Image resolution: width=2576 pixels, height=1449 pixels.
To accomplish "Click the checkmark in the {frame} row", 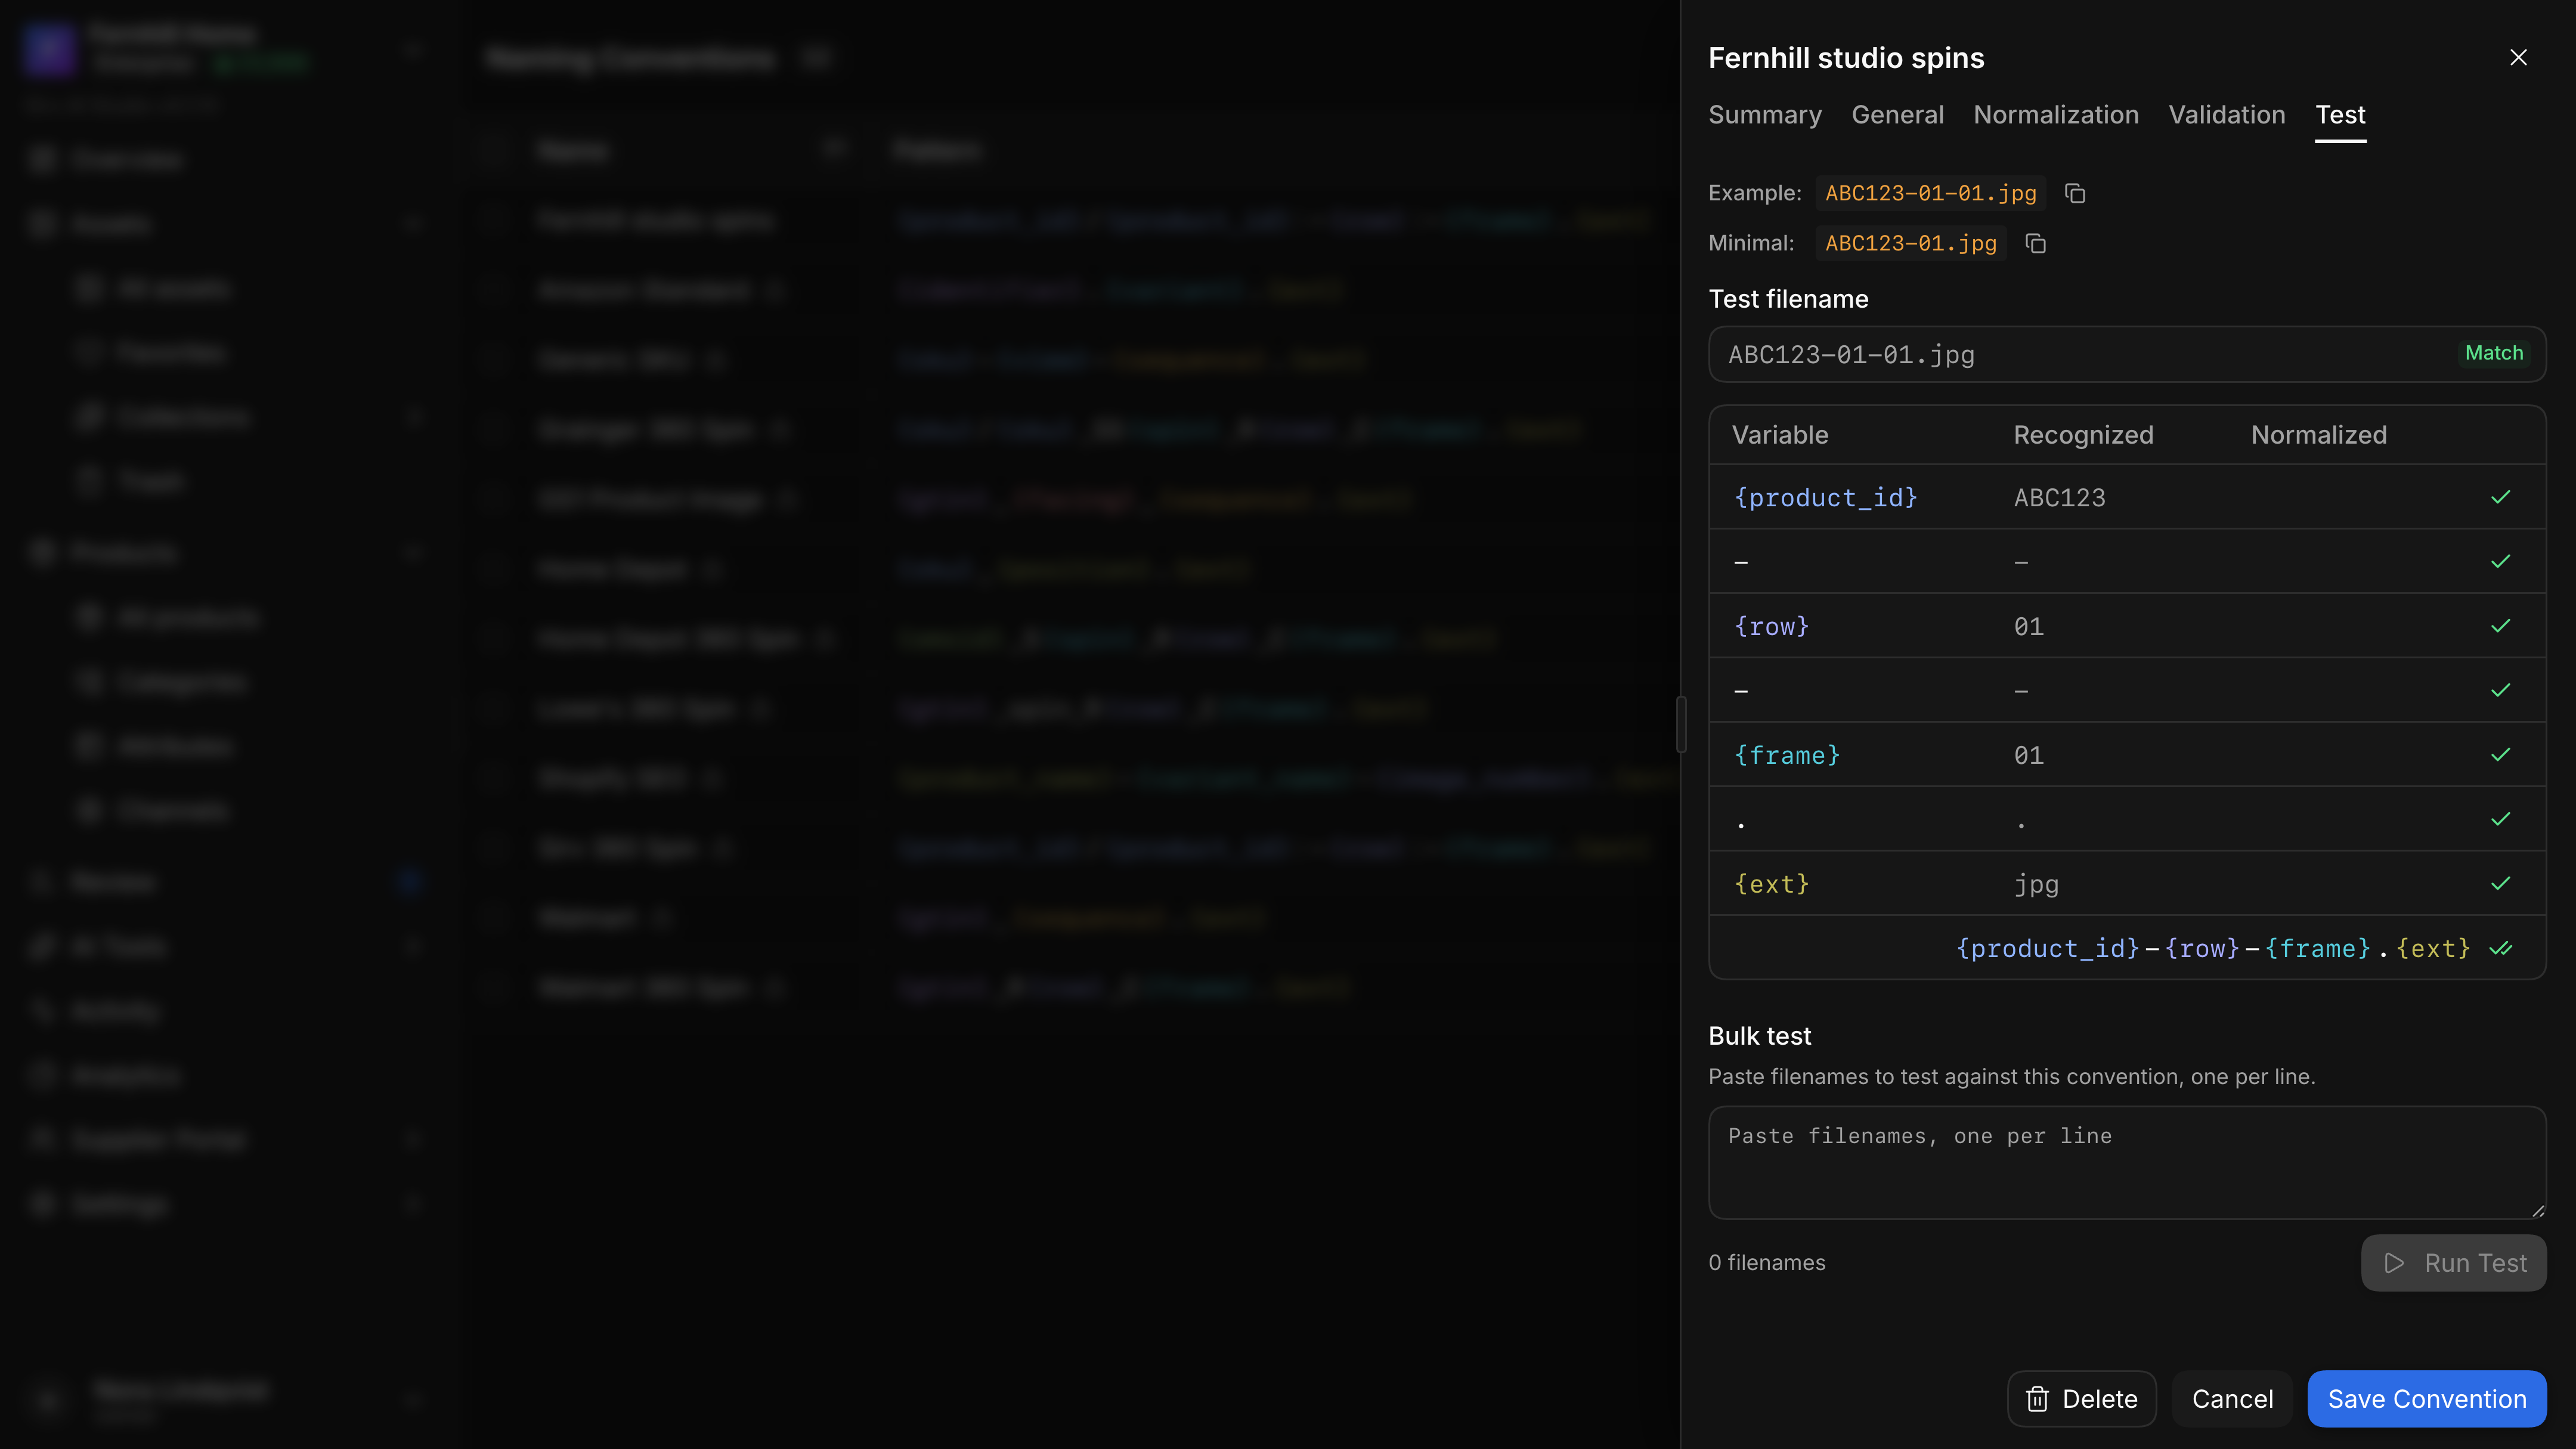I will click(x=2500, y=755).
